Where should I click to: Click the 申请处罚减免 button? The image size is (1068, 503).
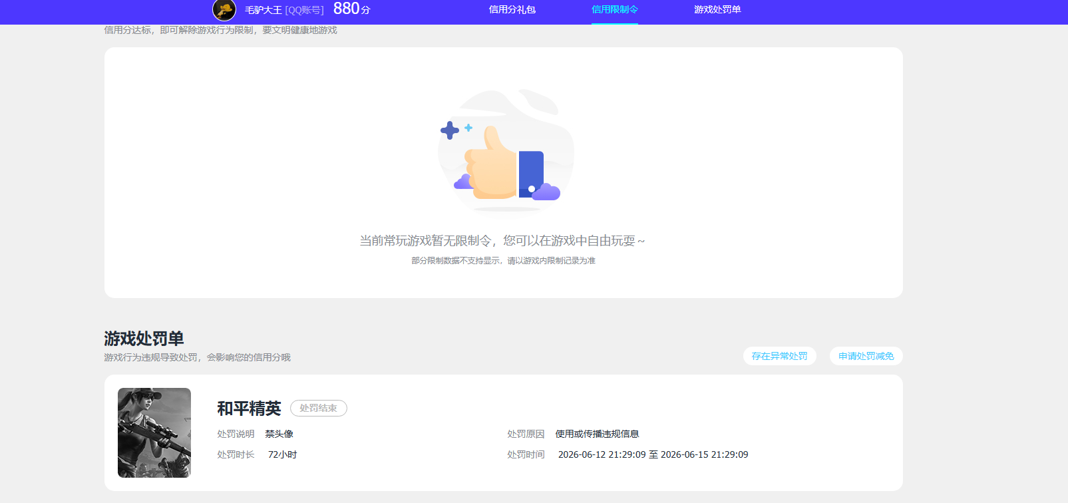(x=866, y=356)
